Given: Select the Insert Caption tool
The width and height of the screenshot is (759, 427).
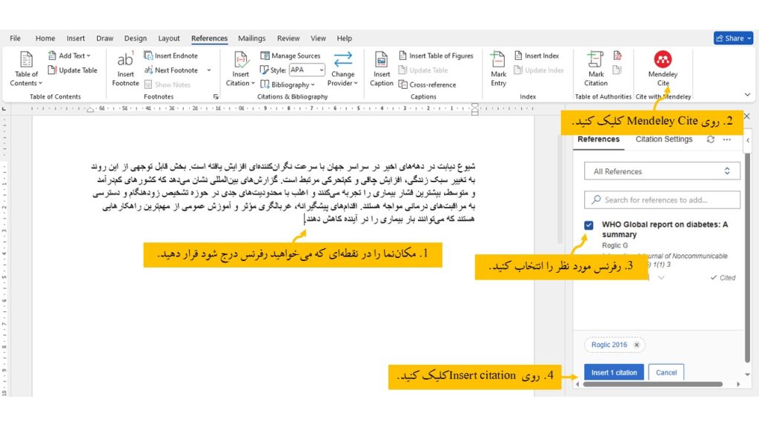Looking at the screenshot, I should pyautogui.click(x=381, y=67).
